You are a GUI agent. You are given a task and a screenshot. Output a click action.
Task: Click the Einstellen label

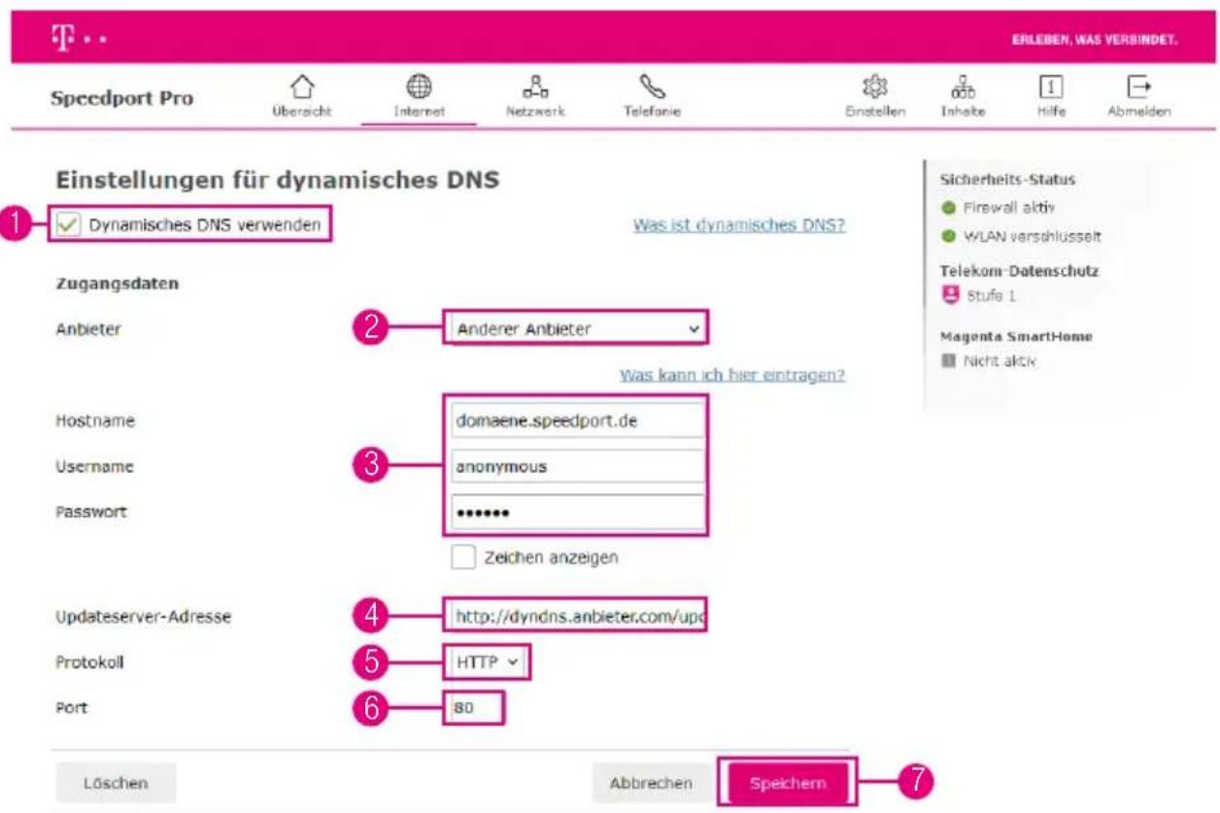pos(874,112)
